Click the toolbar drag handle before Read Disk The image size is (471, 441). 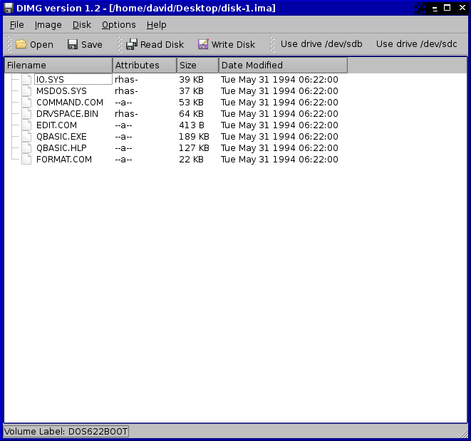120,44
